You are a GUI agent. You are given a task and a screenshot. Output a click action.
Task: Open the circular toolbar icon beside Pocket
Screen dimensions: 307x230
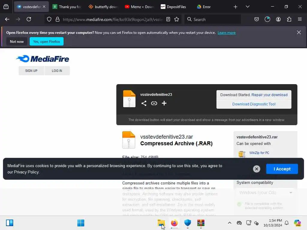[267, 19]
